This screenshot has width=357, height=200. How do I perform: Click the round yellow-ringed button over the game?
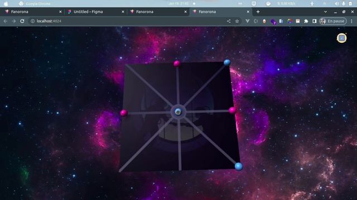coord(341,38)
